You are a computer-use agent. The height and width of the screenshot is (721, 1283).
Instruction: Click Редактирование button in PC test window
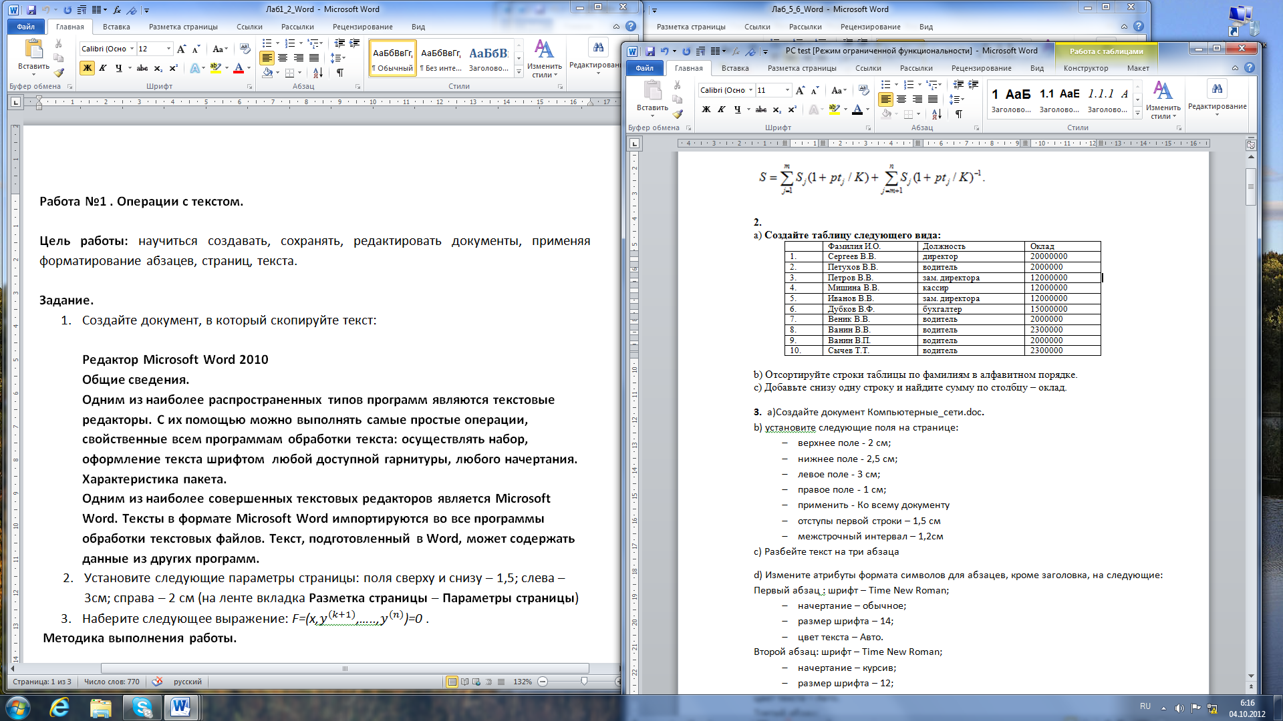coord(1217,97)
